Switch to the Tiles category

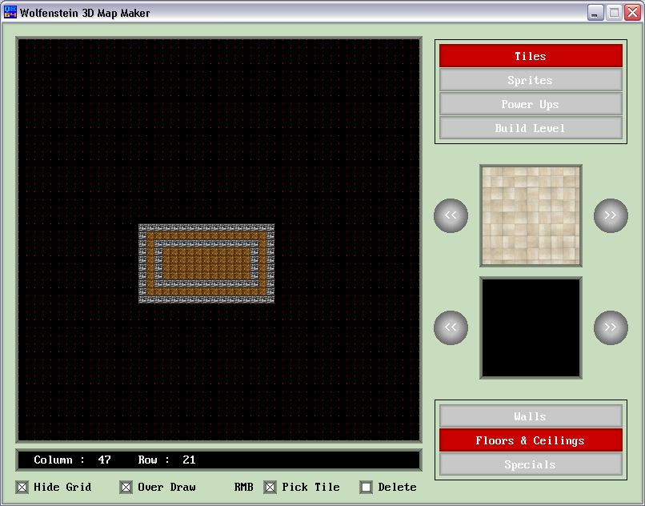tap(531, 56)
